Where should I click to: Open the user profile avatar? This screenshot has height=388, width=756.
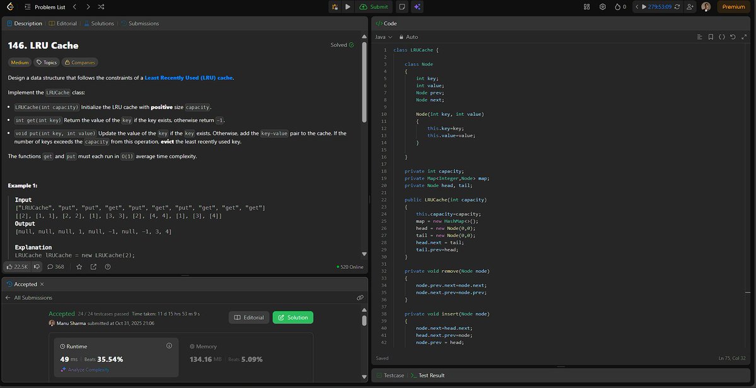tap(706, 6)
